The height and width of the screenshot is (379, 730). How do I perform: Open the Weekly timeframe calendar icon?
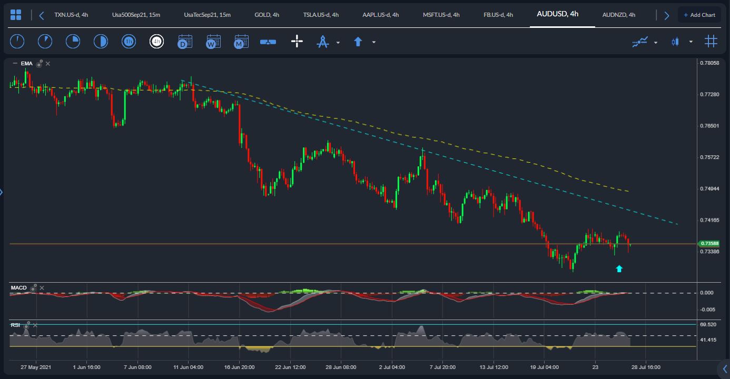(x=212, y=41)
